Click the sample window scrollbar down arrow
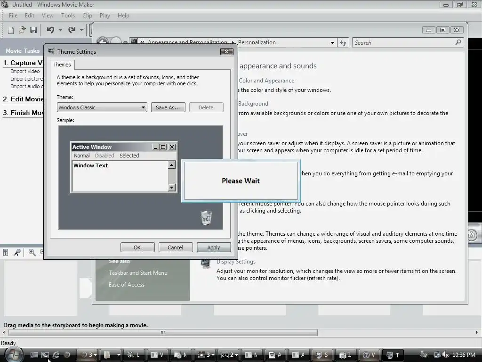 pos(172,187)
